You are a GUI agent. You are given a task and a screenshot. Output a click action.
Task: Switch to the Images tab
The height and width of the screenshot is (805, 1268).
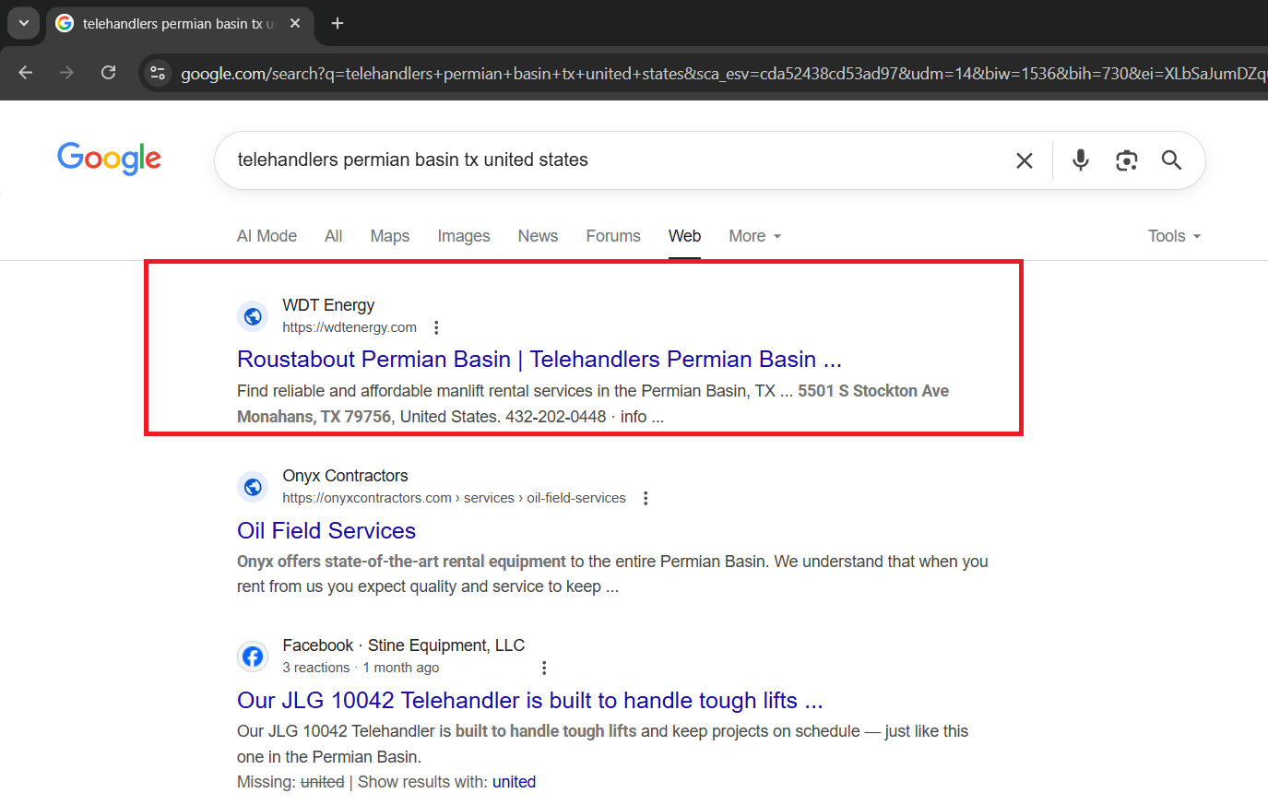pyautogui.click(x=463, y=236)
